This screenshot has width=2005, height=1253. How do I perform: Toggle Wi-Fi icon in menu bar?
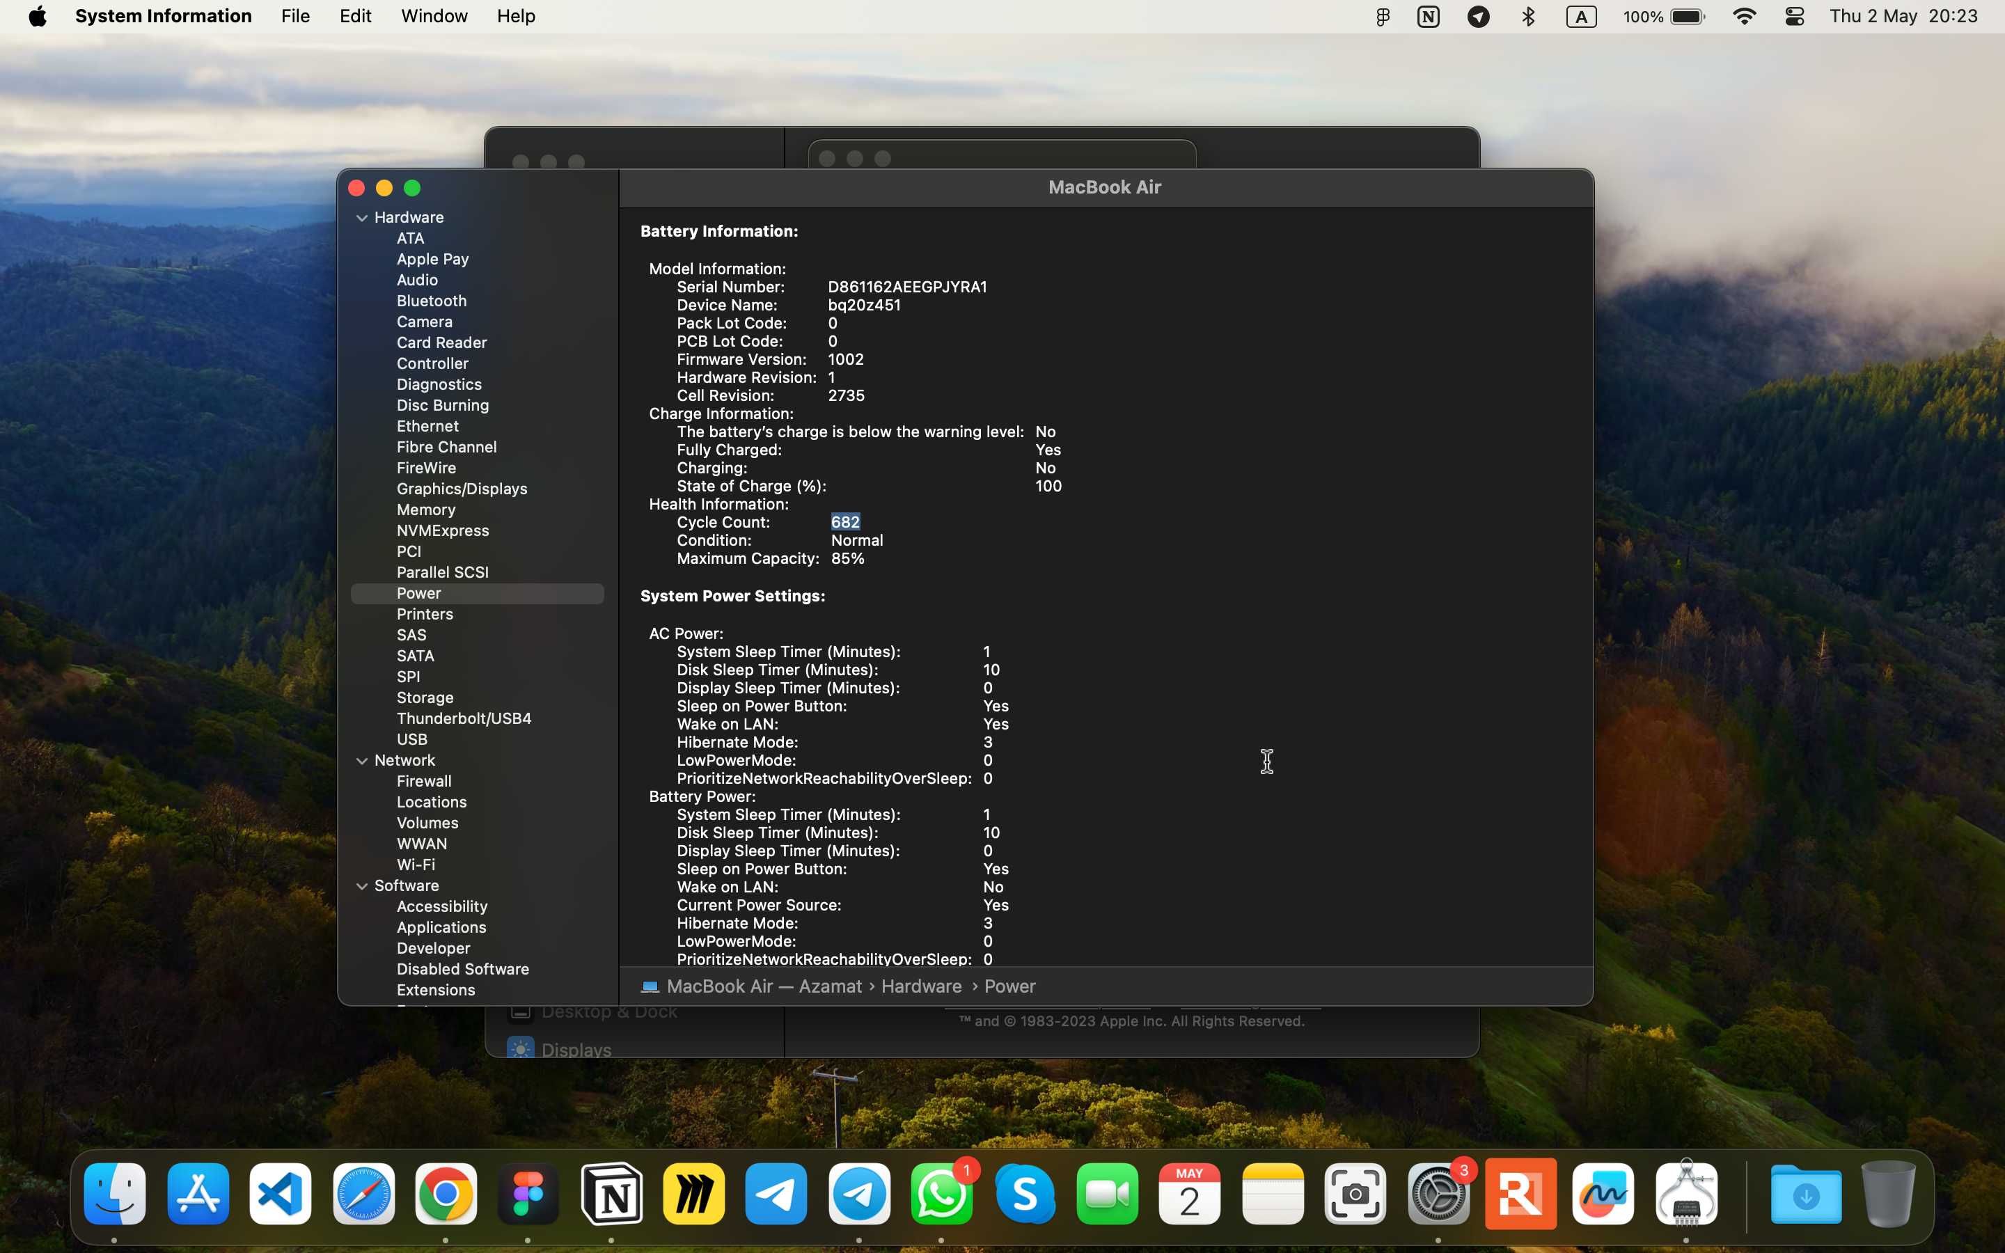click(x=1743, y=17)
